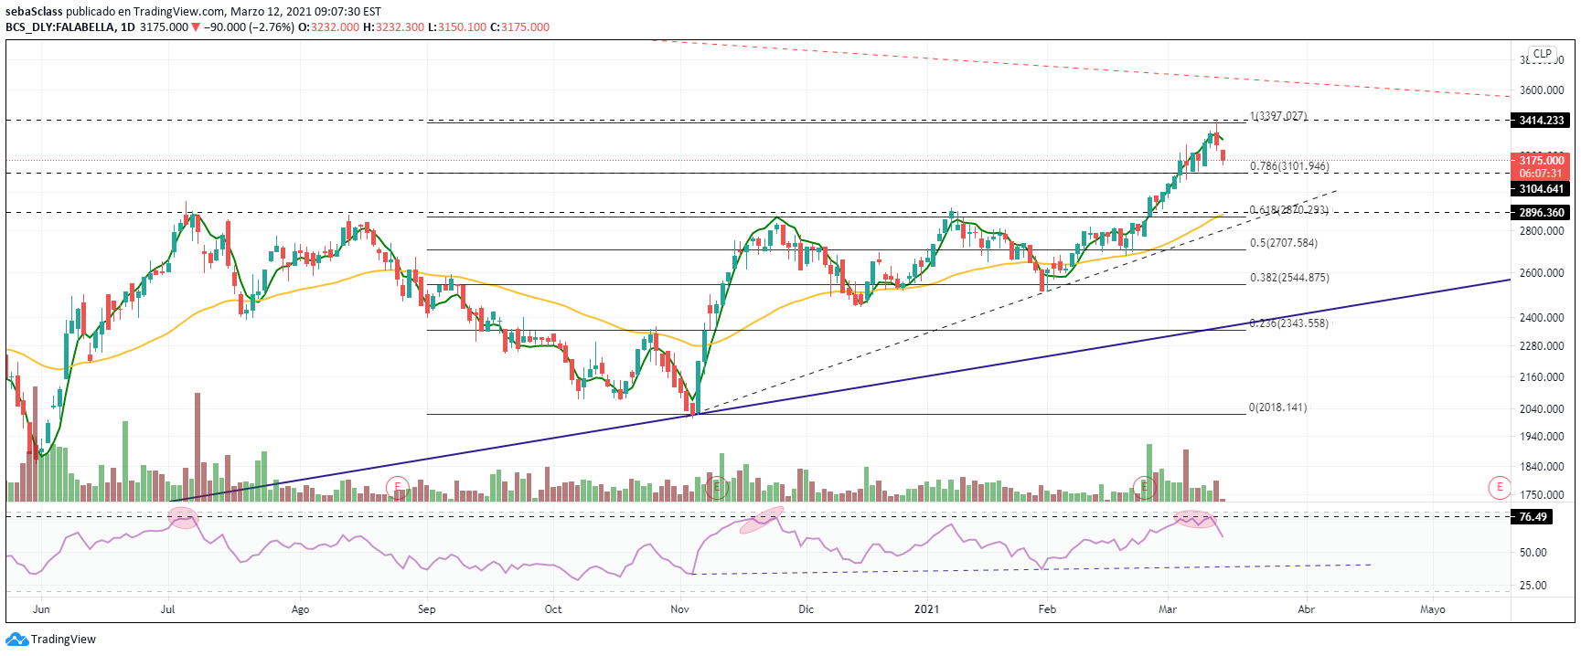Click the 1940.000 price axis value

click(x=1542, y=437)
